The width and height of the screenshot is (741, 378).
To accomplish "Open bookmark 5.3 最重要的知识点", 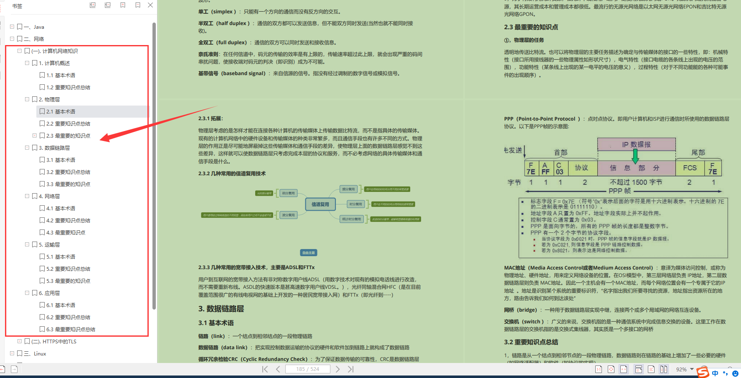I will point(69,281).
